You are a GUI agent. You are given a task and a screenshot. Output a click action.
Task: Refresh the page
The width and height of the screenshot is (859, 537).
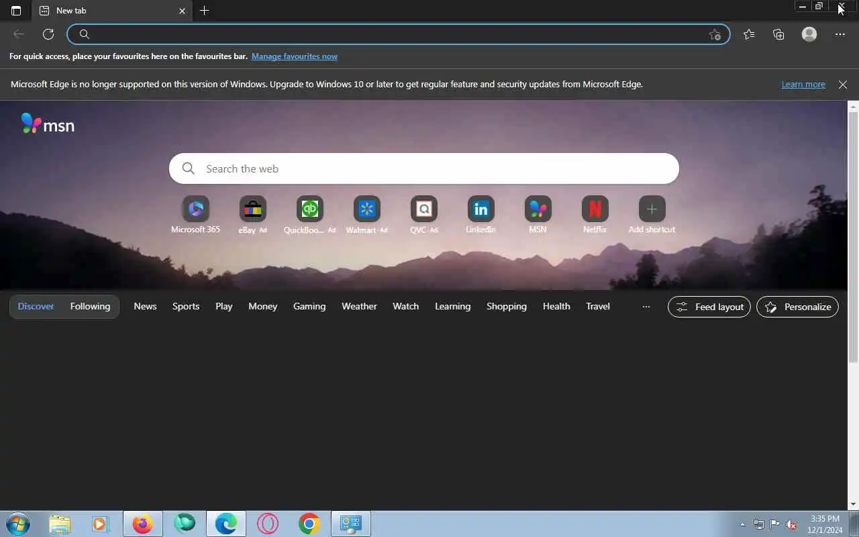pyautogui.click(x=48, y=34)
